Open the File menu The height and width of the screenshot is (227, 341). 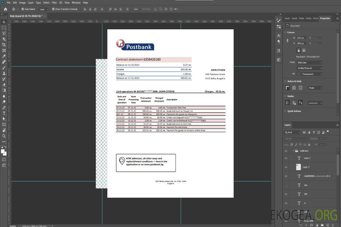[9, 3]
